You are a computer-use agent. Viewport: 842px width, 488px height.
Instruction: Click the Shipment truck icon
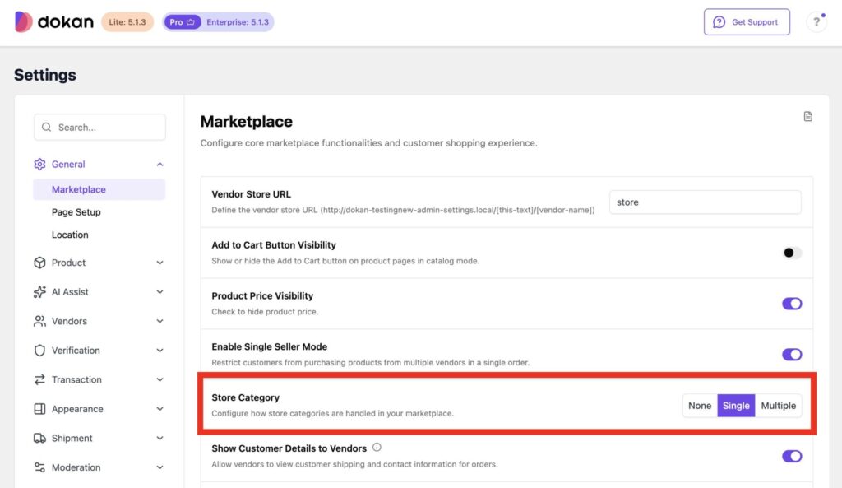tap(39, 438)
